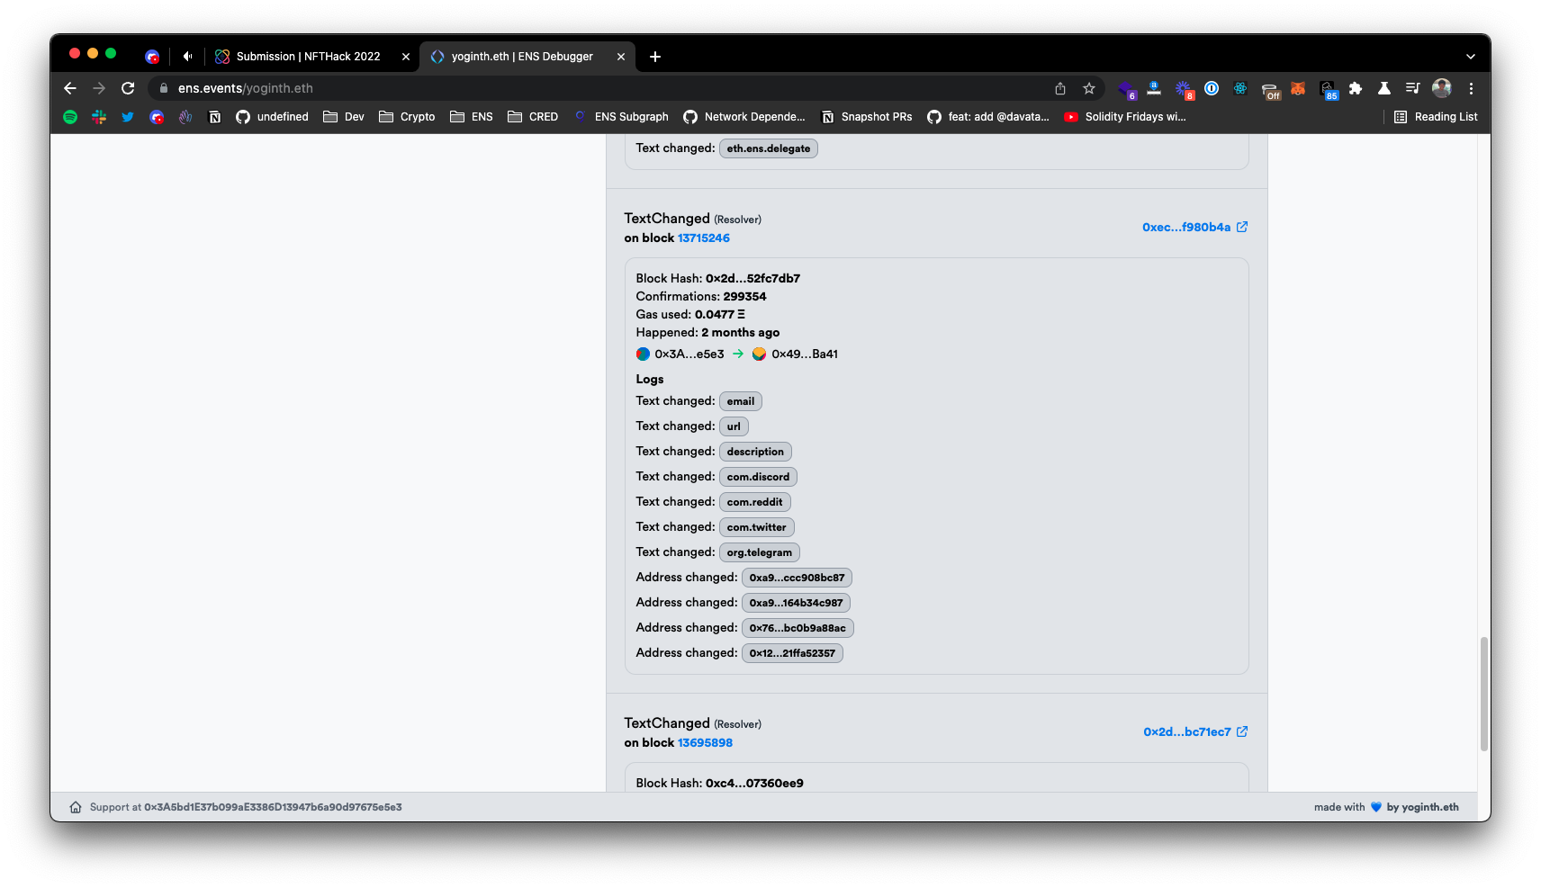Open the Chrome Labs flask icon
This screenshot has width=1541, height=888.
1384,88
